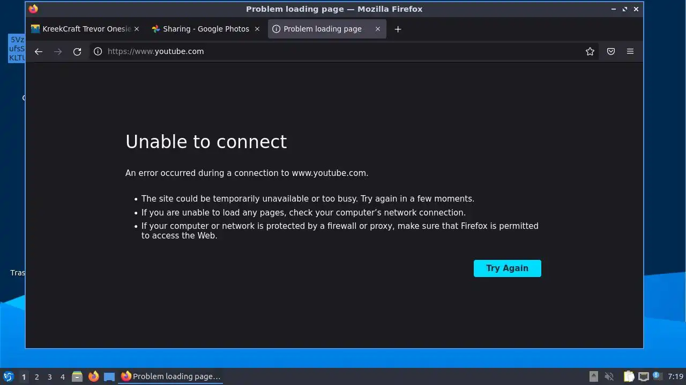The width and height of the screenshot is (686, 385).
Task: Select workspace 1 in the pager
Action: pyautogui.click(x=24, y=377)
